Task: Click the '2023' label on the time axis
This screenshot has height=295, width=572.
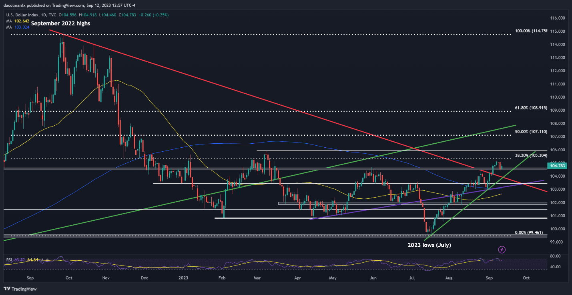Action: point(183,277)
